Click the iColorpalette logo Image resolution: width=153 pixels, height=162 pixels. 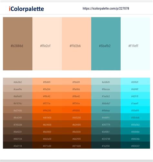point(26,9)
